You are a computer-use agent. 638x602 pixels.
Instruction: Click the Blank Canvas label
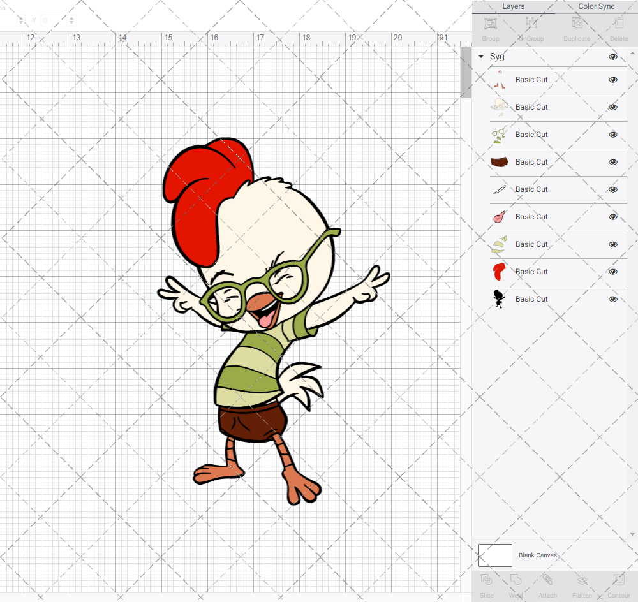click(x=537, y=555)
